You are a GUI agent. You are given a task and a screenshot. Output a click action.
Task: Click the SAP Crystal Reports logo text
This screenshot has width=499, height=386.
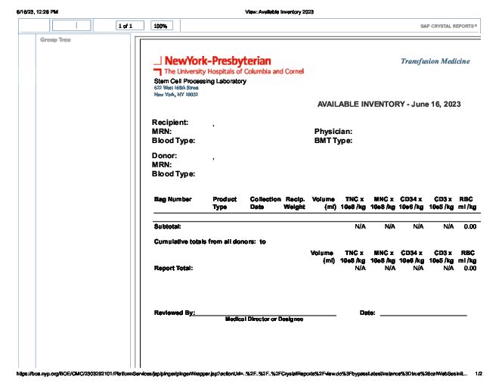tap(448, 26)
